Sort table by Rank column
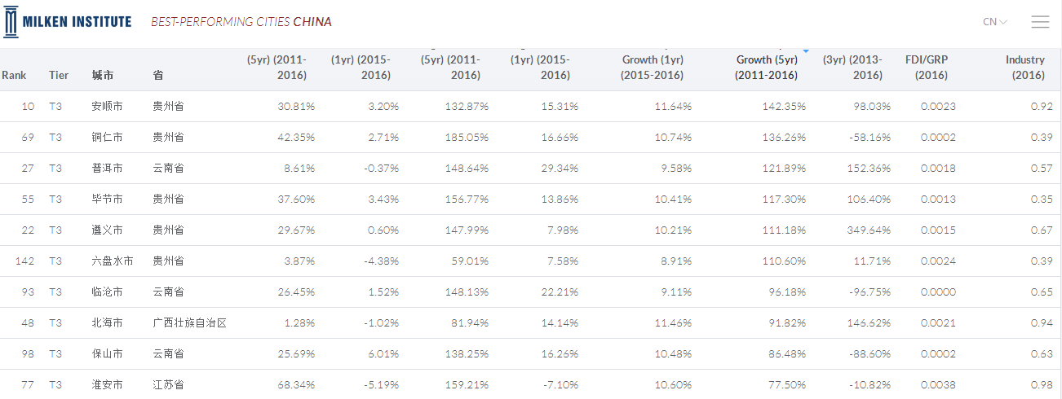This screenshot has width=1062, height=399. [14, 75]
